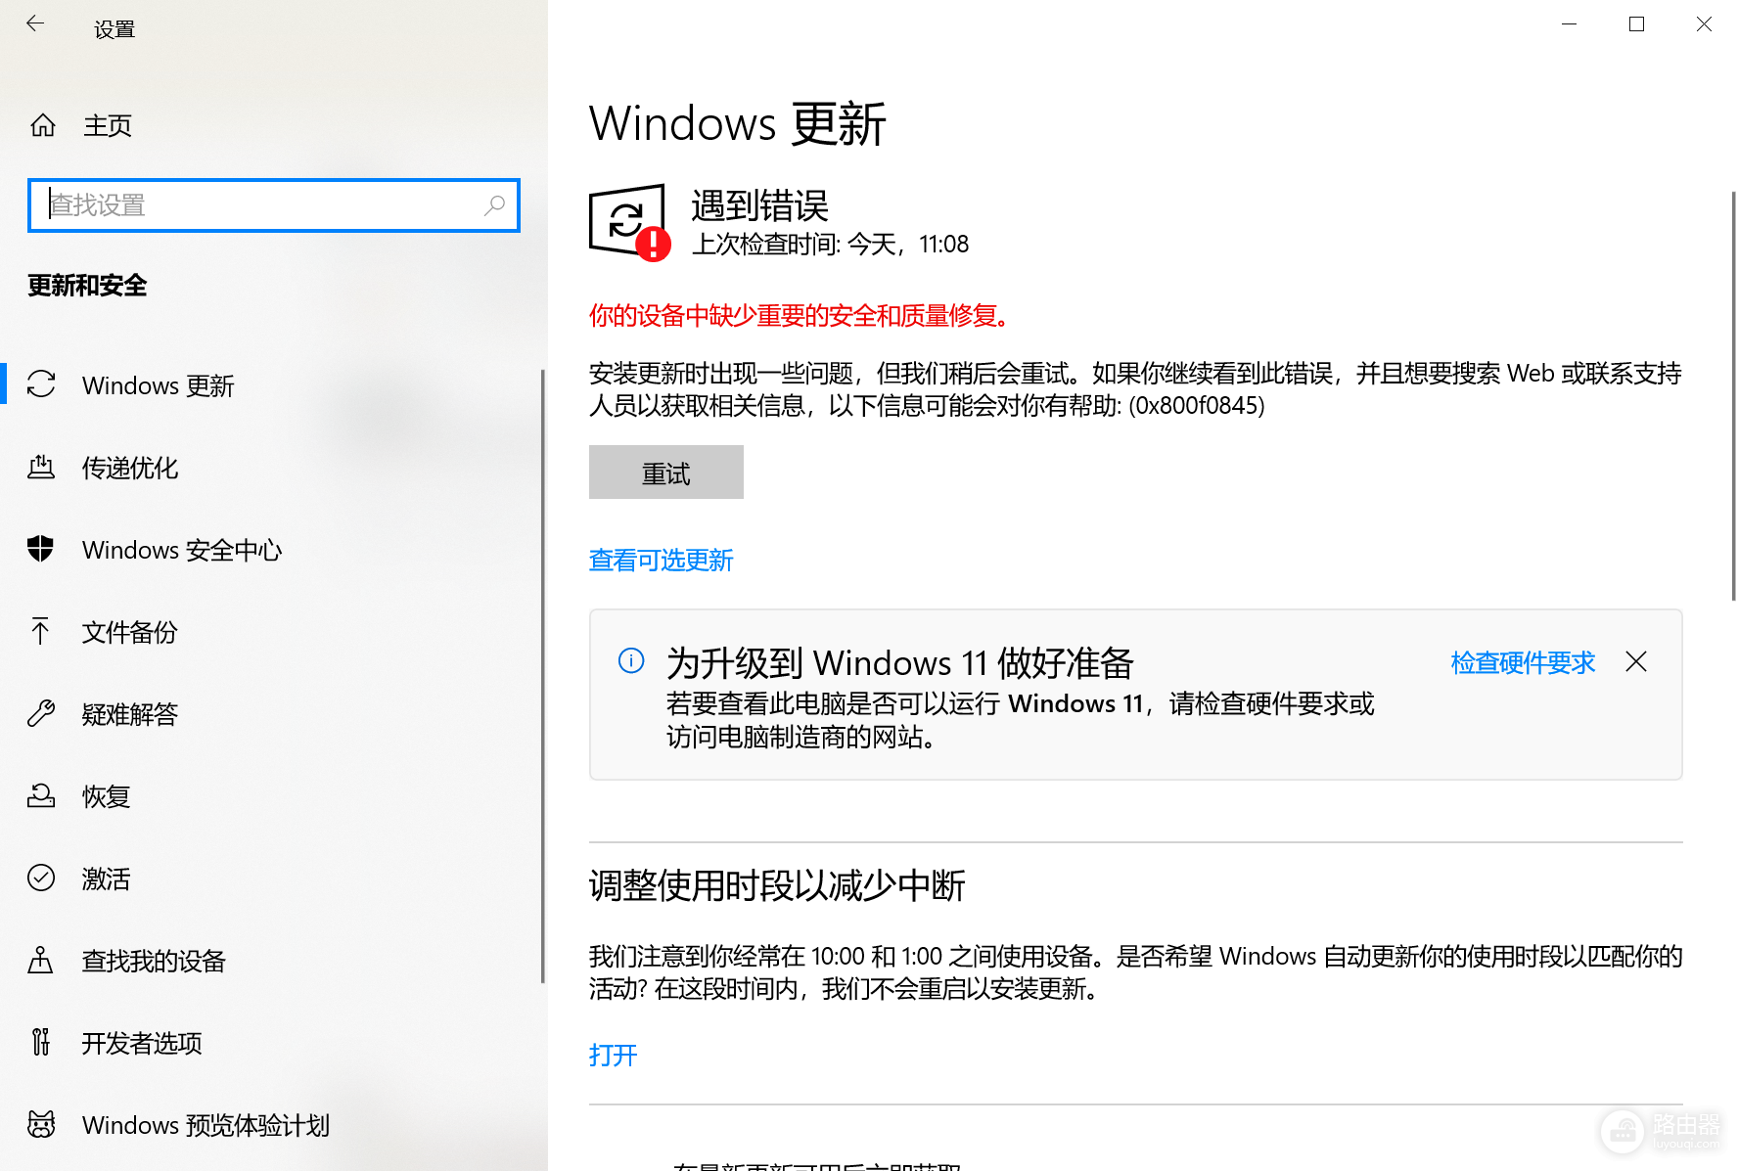This screenshot has width=1738, height=1171.
Task: Click the Windows 更新 sync icon in sidebar
Action: click(41, 384)
